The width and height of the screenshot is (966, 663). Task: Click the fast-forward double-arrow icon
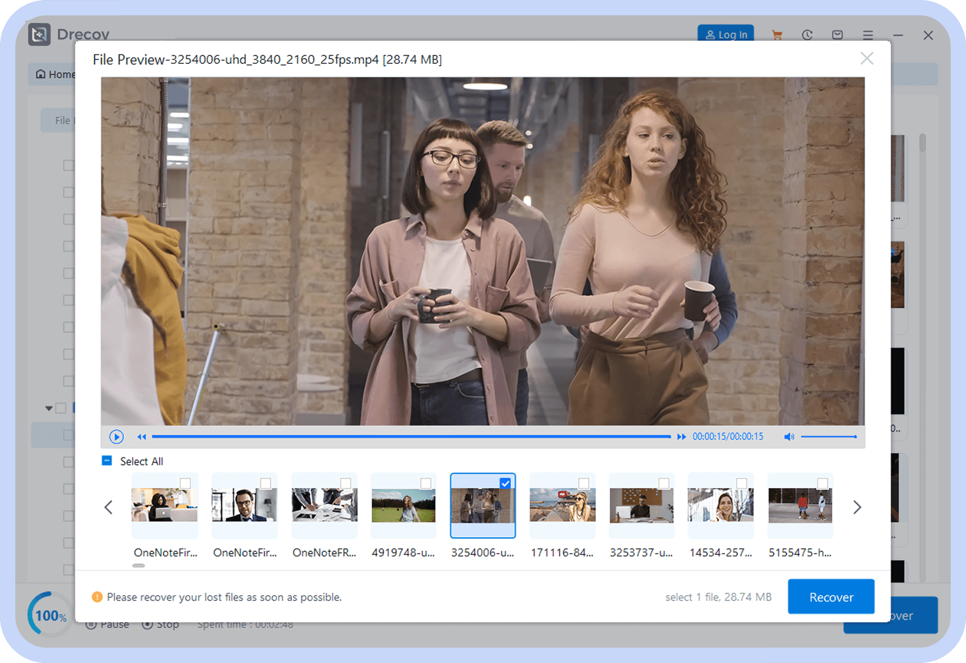[x=681, y=437]
